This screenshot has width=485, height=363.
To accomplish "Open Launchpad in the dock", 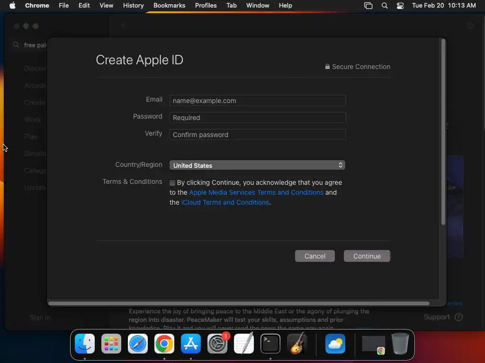I will click(x=111, y=344).
